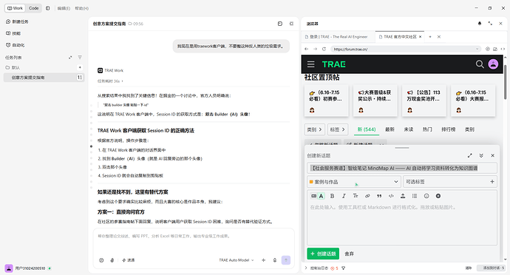Switch to Code mode
The image size is (510, 275).
[33, 8]
